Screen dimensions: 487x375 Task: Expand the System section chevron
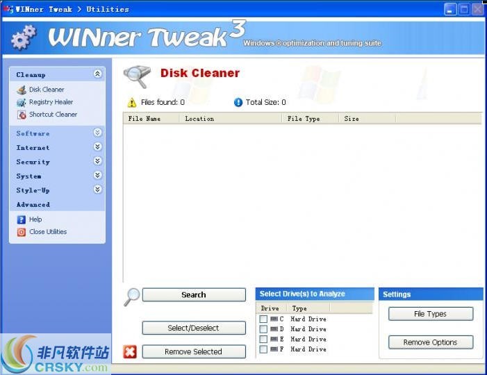tap(97, 175)
